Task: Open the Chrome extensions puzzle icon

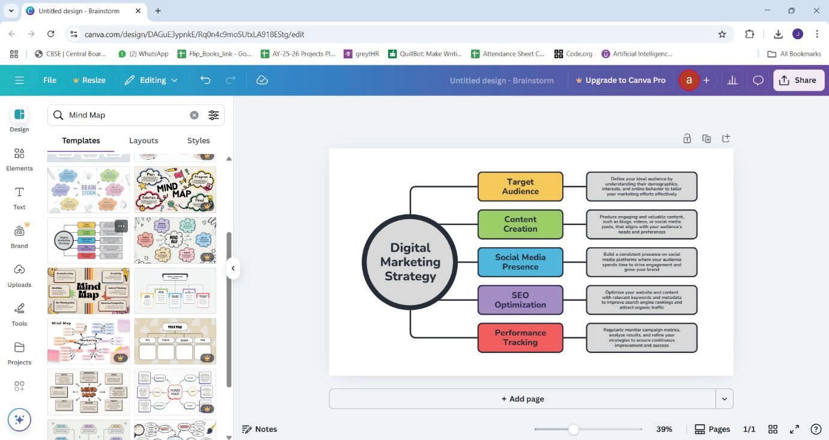Action: click(x=750, y=34)
